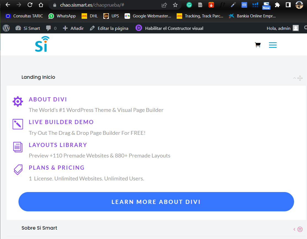The width and height of the screenshot is (307, 239).
Task: Open the hamburger navigation menu
Action: pos(273,45)
